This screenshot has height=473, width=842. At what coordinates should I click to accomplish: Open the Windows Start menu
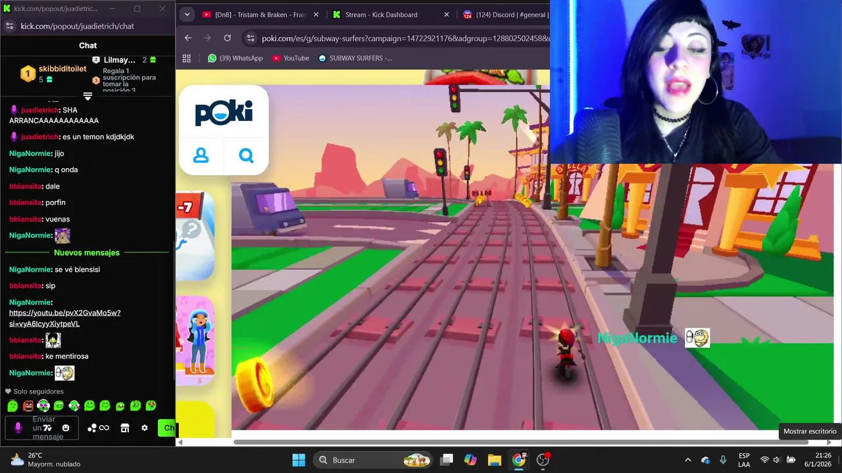[x=299, y=460]
